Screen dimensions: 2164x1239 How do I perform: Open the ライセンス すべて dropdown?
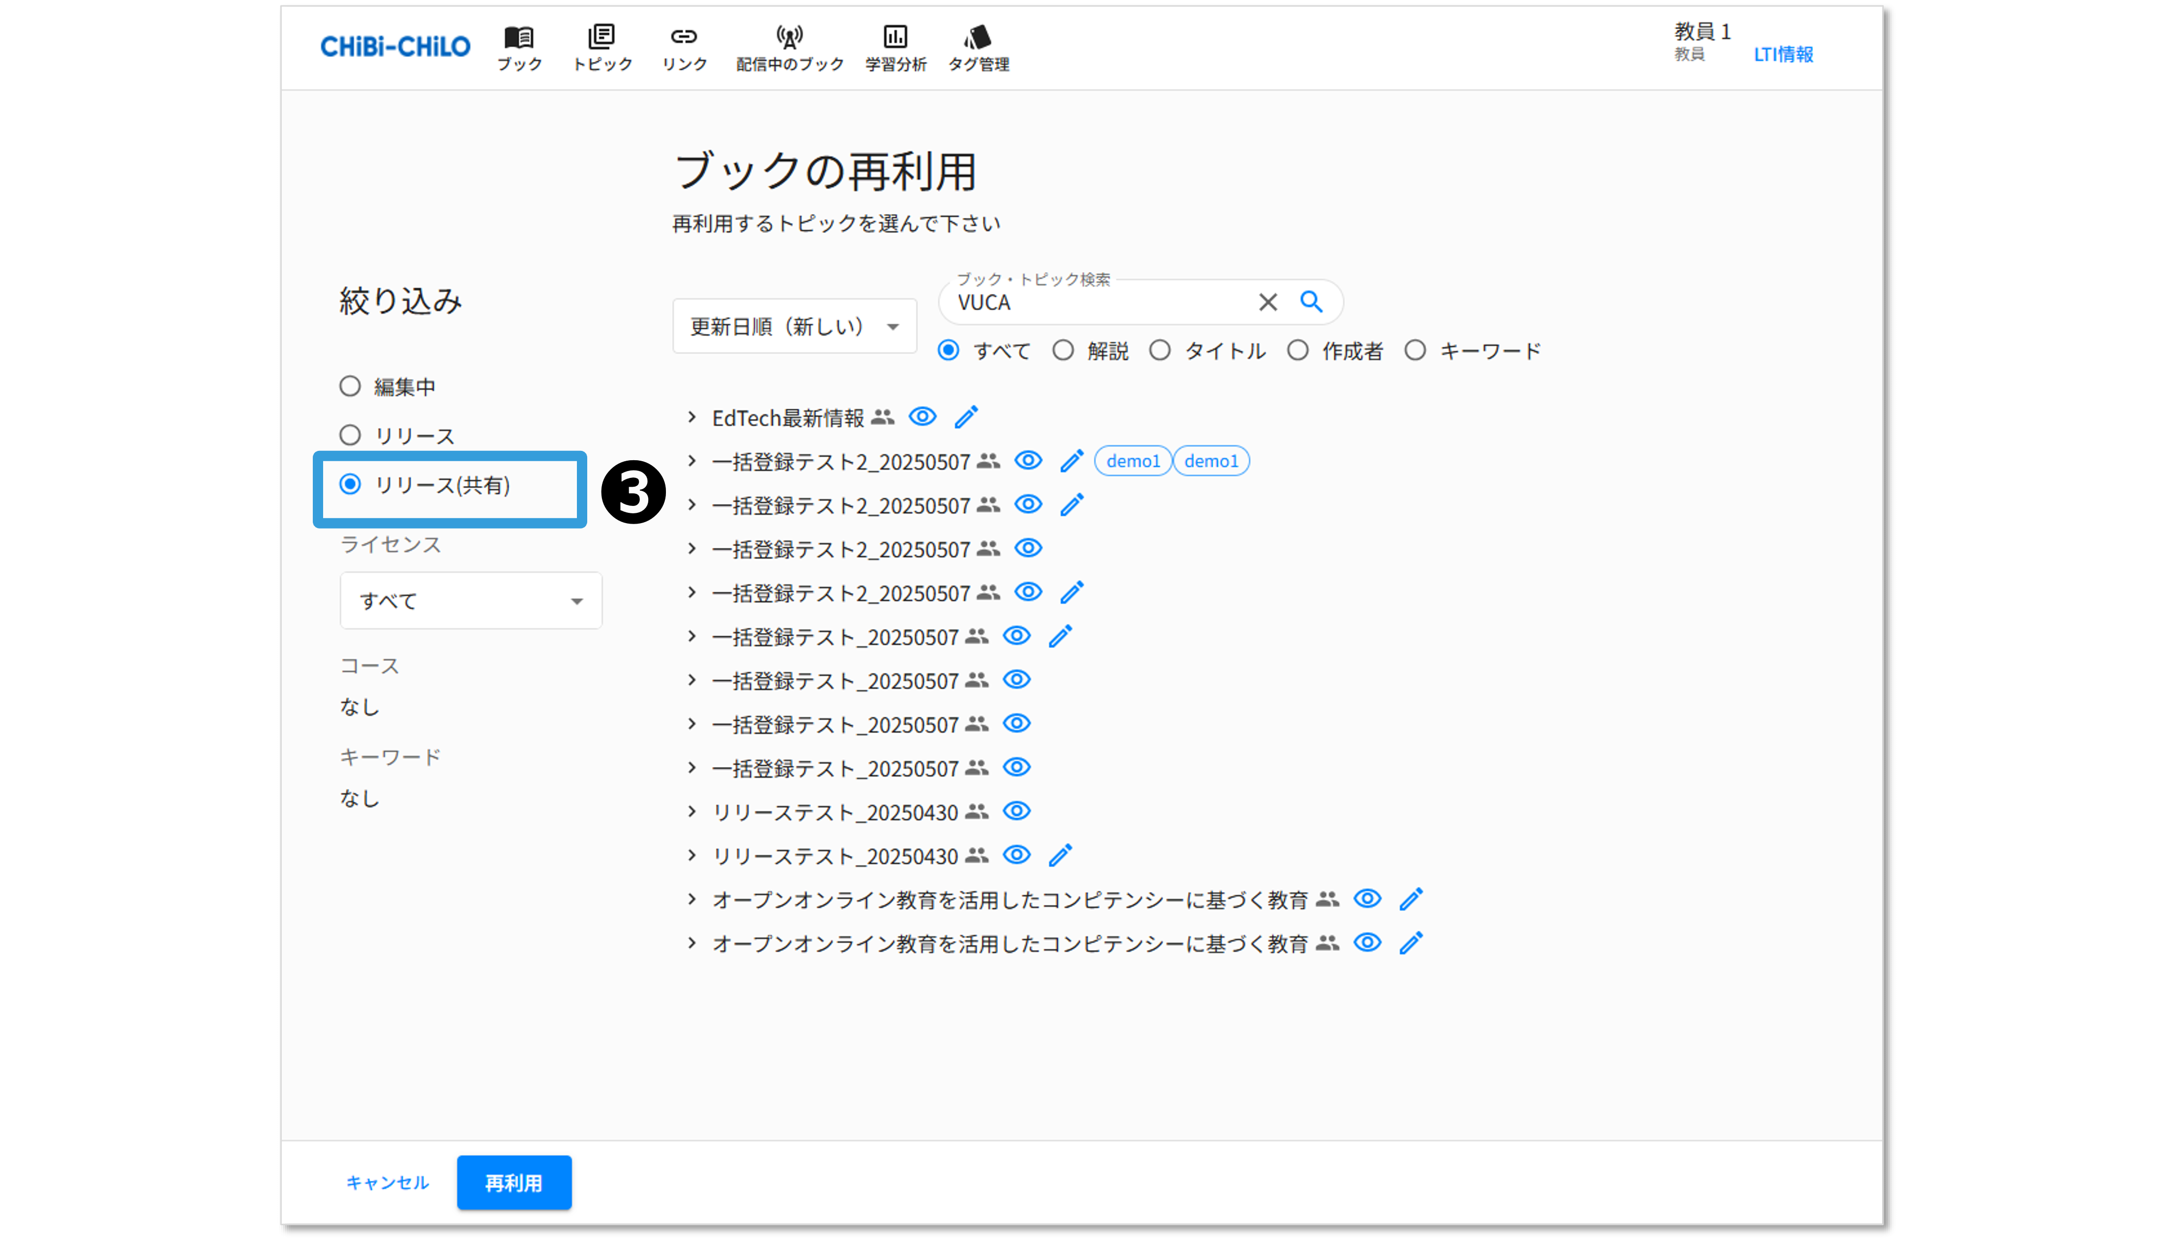click(x=471, y=601)
